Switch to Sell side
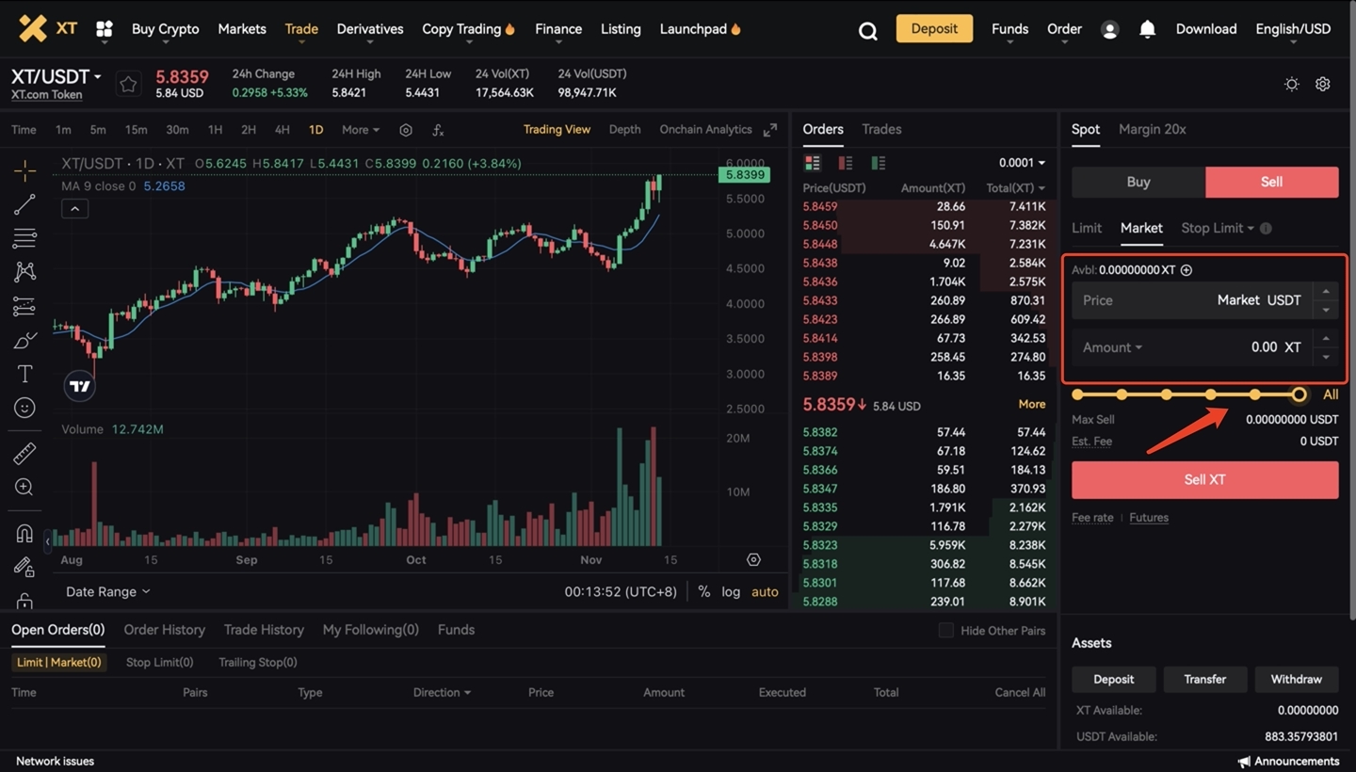This screenshot has height=772, width=1356. (x=1271, y=182)
